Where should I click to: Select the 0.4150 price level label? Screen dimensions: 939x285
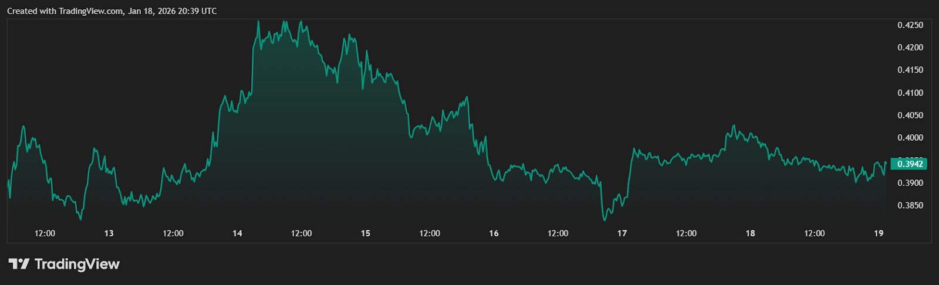point(910,70)
